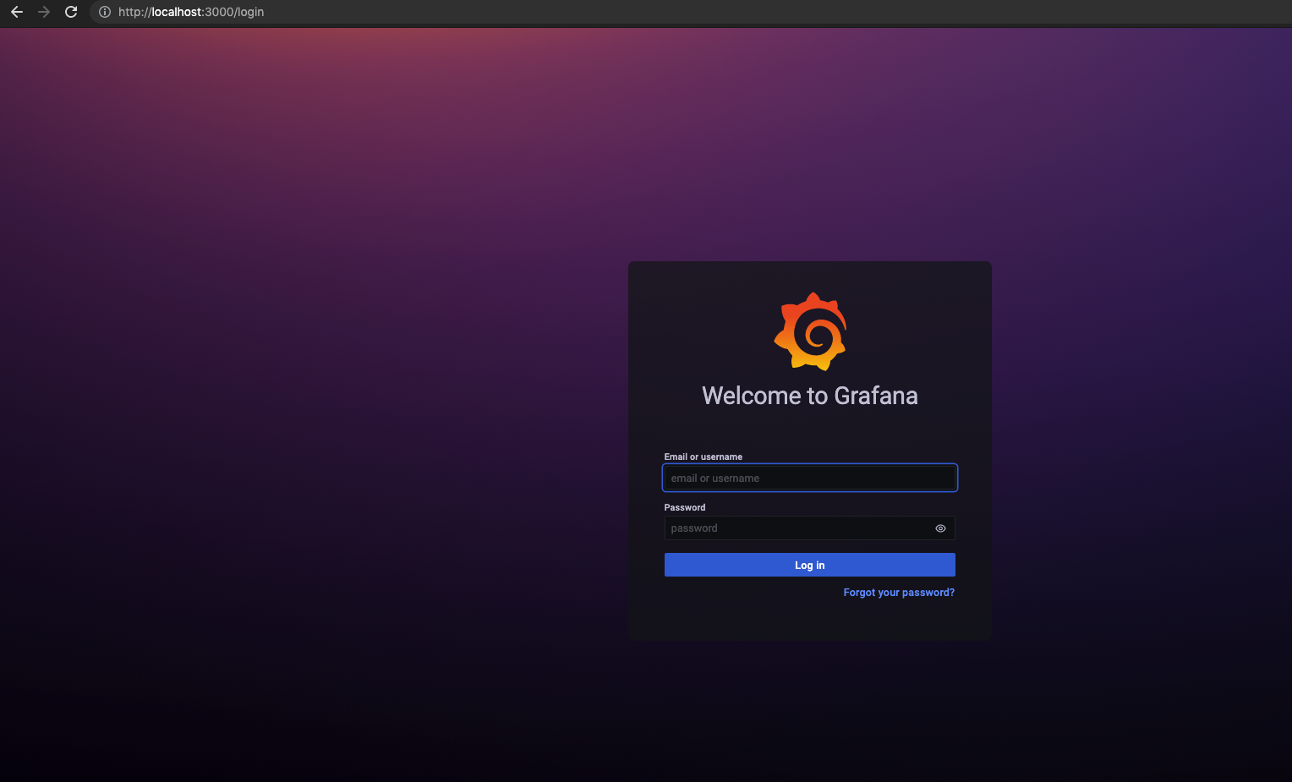Screen dimensions: 1292x782
Task: Go back using the browser back arrow
Action: tap(17, 12)
